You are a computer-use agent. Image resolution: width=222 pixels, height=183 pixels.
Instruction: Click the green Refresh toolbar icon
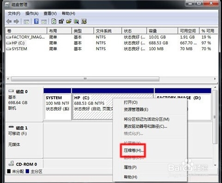pos(54,21)
